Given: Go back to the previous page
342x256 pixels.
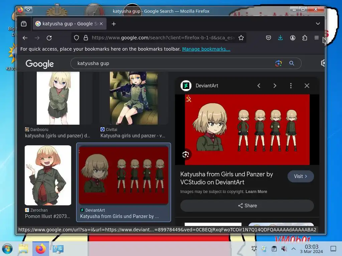Looking at the screenshot, I should click(25, 38).
